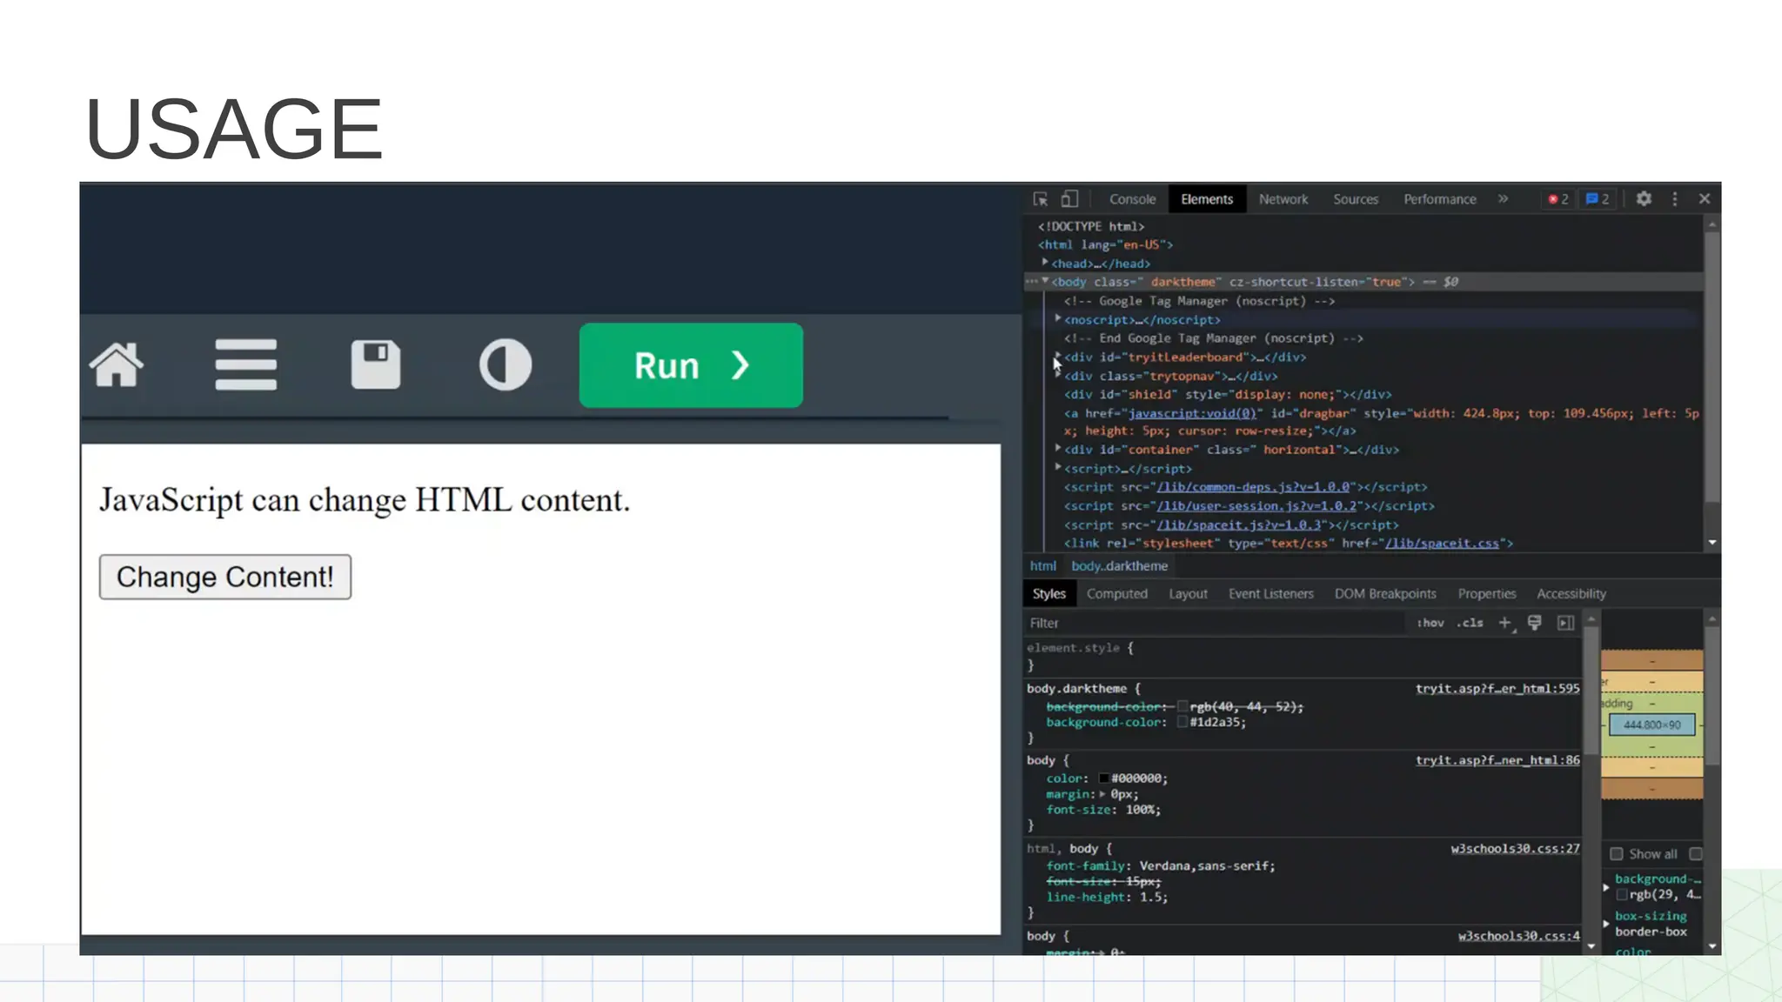
Task: Open the Computed styles tab
Action: pyautogui.click(x=1116, y=594)
